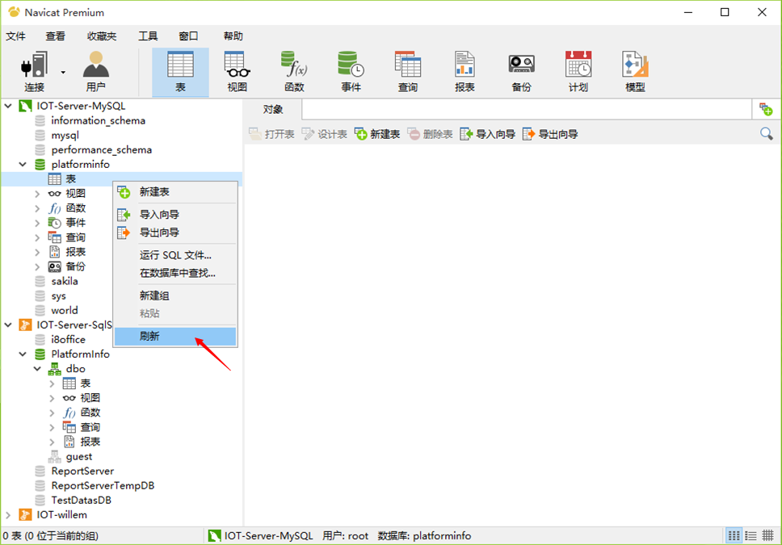Image resolution: width=782 pixels, height=545 pixels.
Task: Open the 文件 menu
Action: tap(15, 36)
